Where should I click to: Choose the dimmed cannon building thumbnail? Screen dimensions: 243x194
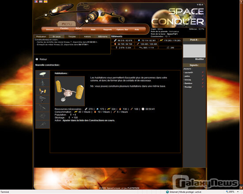tap(42, 108)
